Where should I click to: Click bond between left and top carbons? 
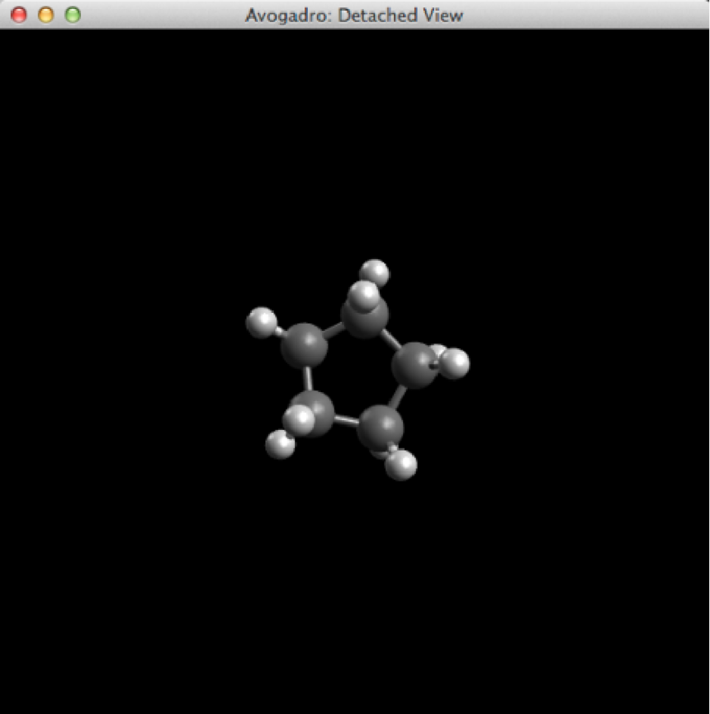point(333,332)
